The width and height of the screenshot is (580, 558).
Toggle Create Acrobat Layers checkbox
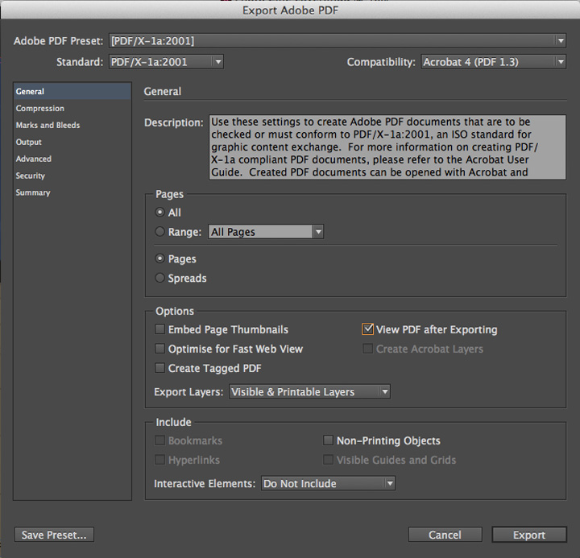click(x=367, y=349)
